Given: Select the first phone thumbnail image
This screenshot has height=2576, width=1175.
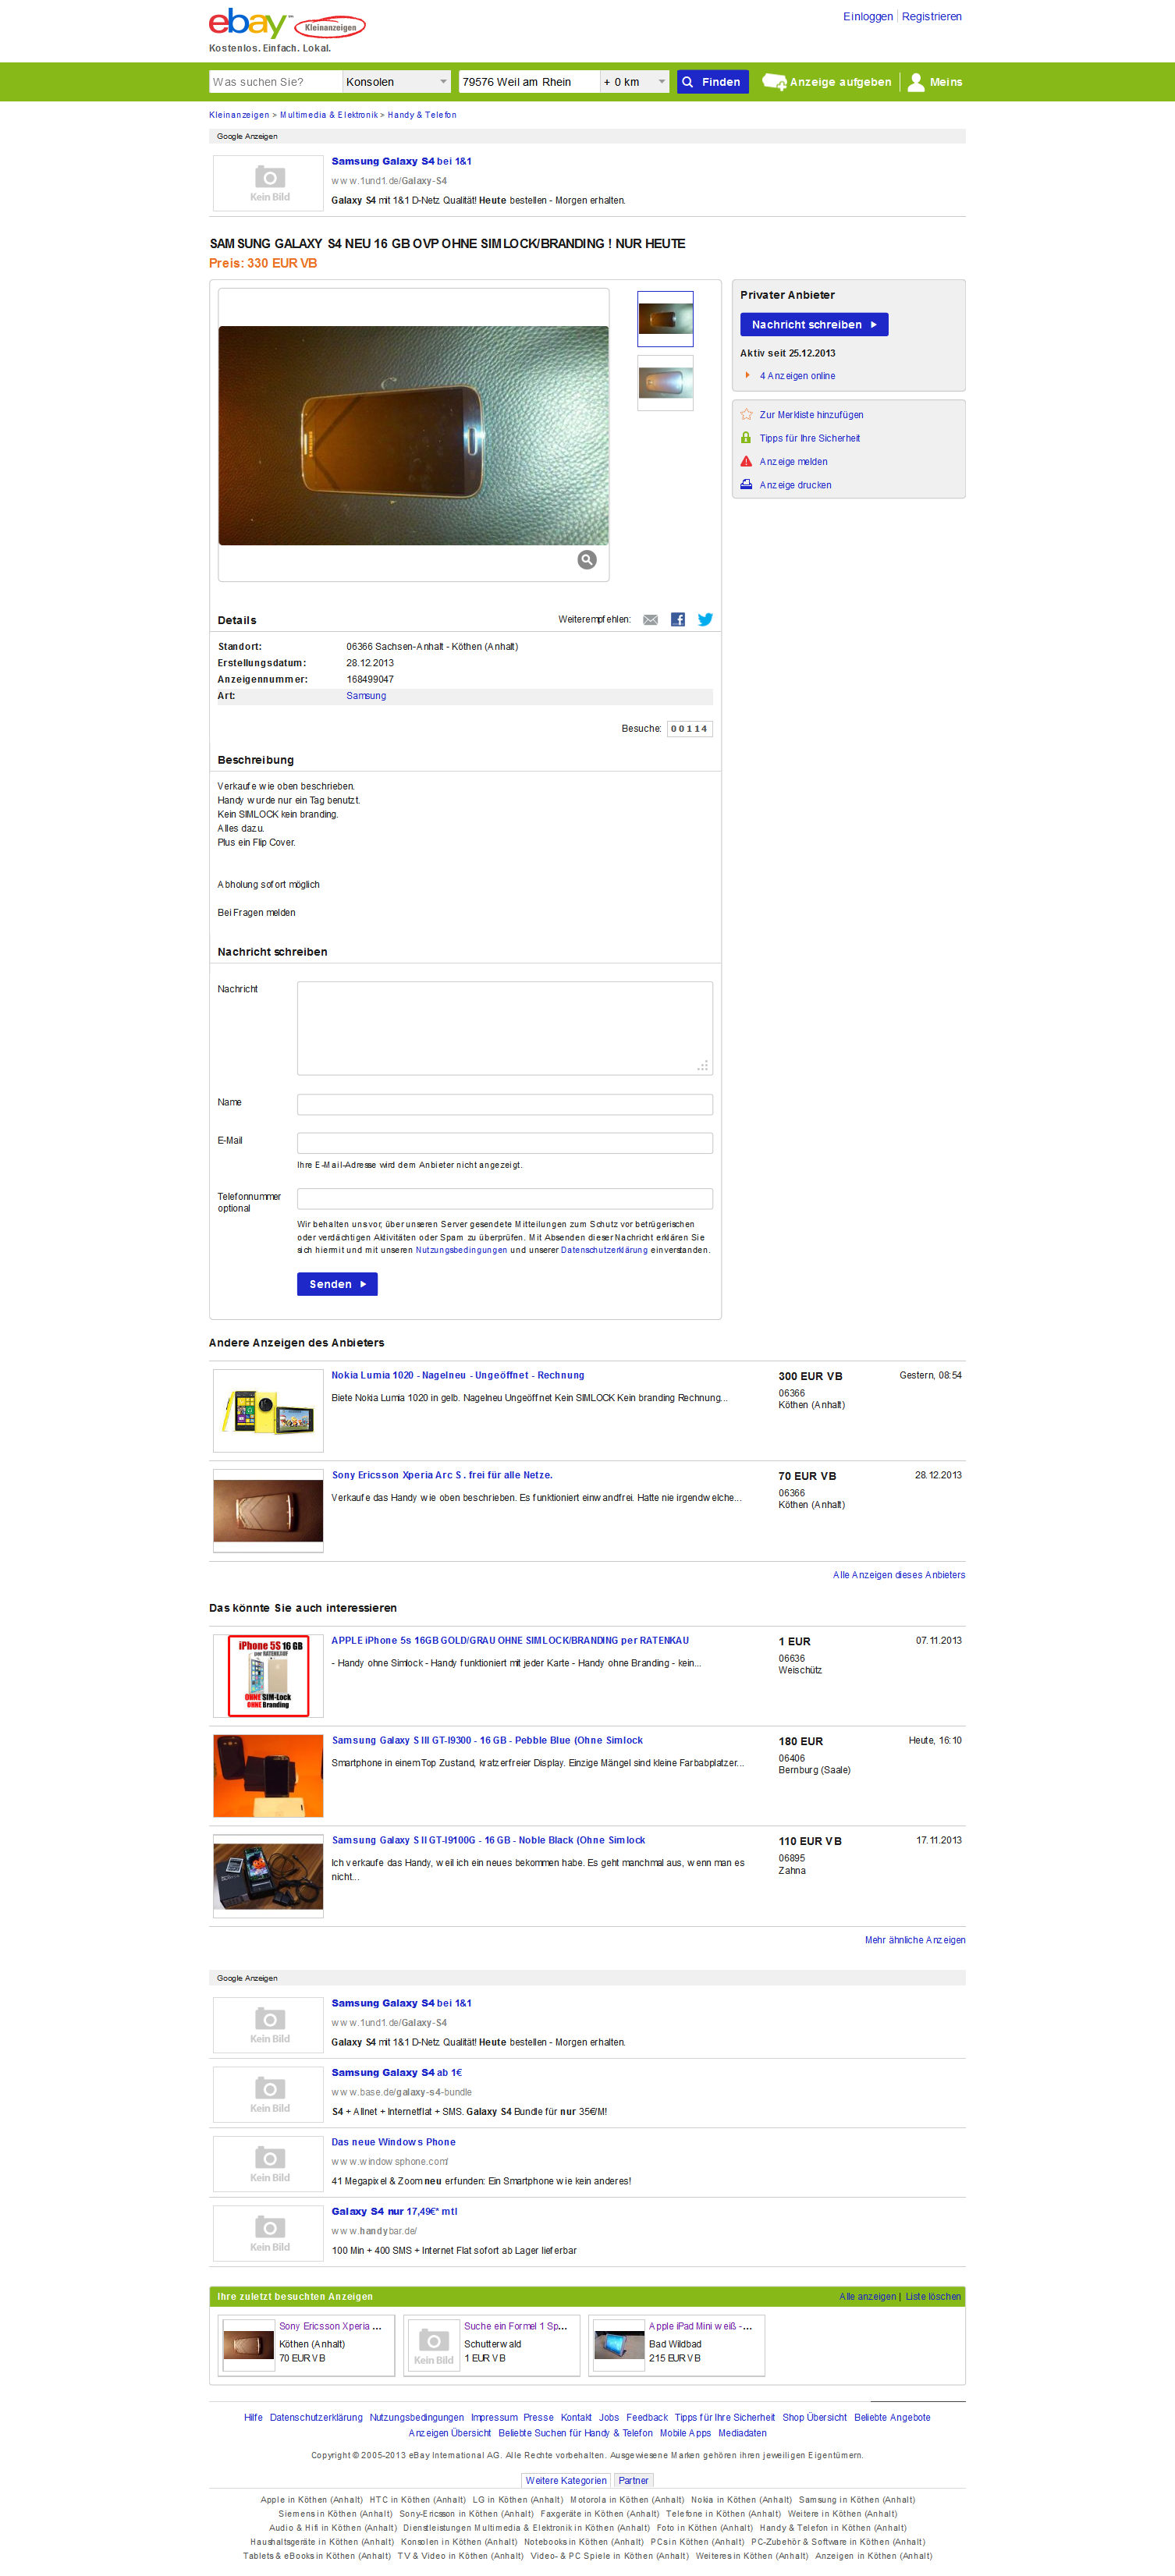Looking at the screenshot, I should click(665, 319).
